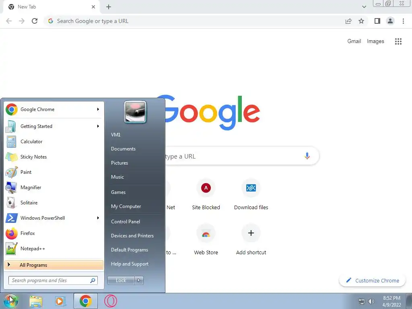
Task: Close the New Tab tab
Action: [93, 7]
